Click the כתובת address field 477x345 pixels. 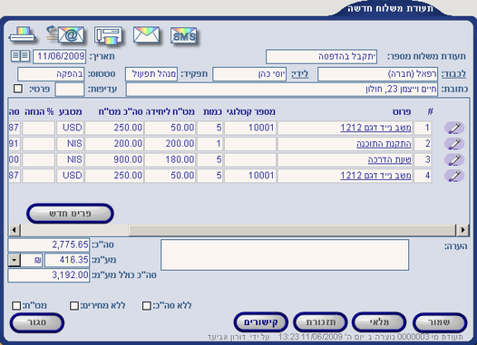tap(282, 90)
